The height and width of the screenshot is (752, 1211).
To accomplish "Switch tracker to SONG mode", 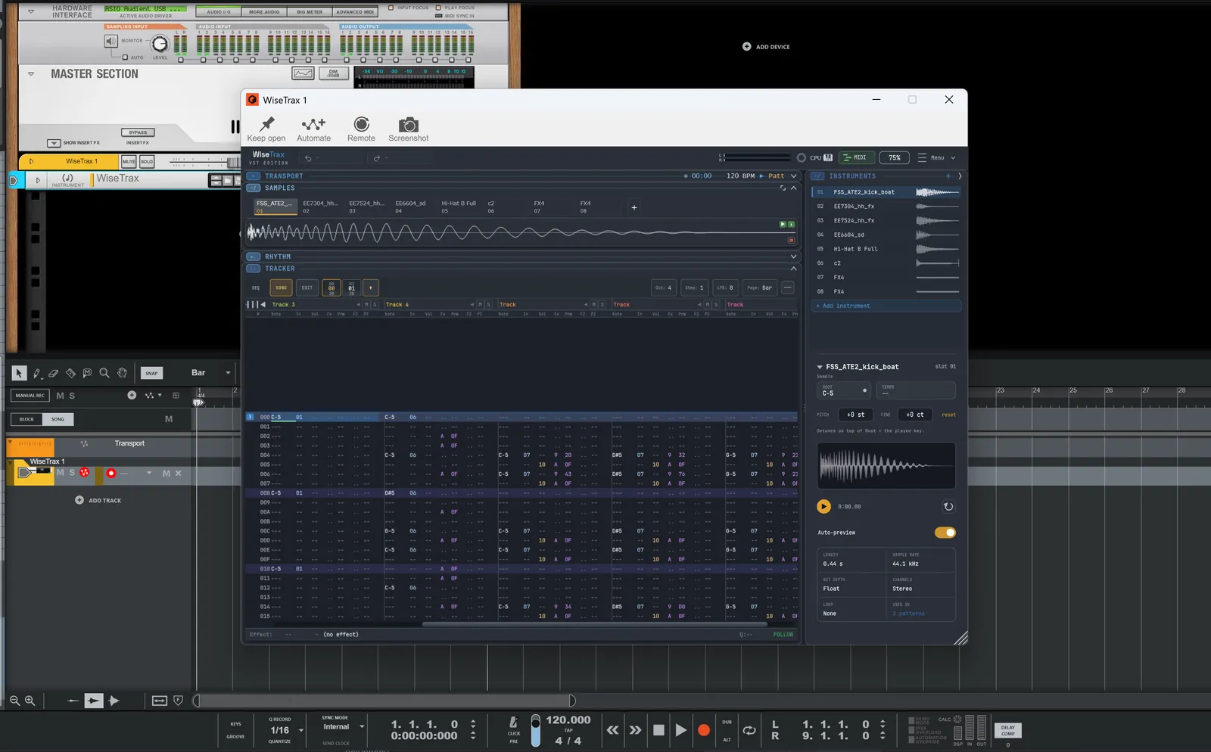I will tap(281, 287).
